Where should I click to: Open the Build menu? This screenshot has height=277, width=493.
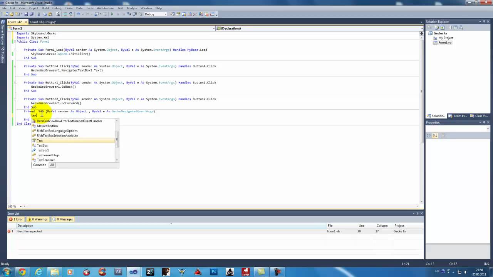tap(45, 8)
